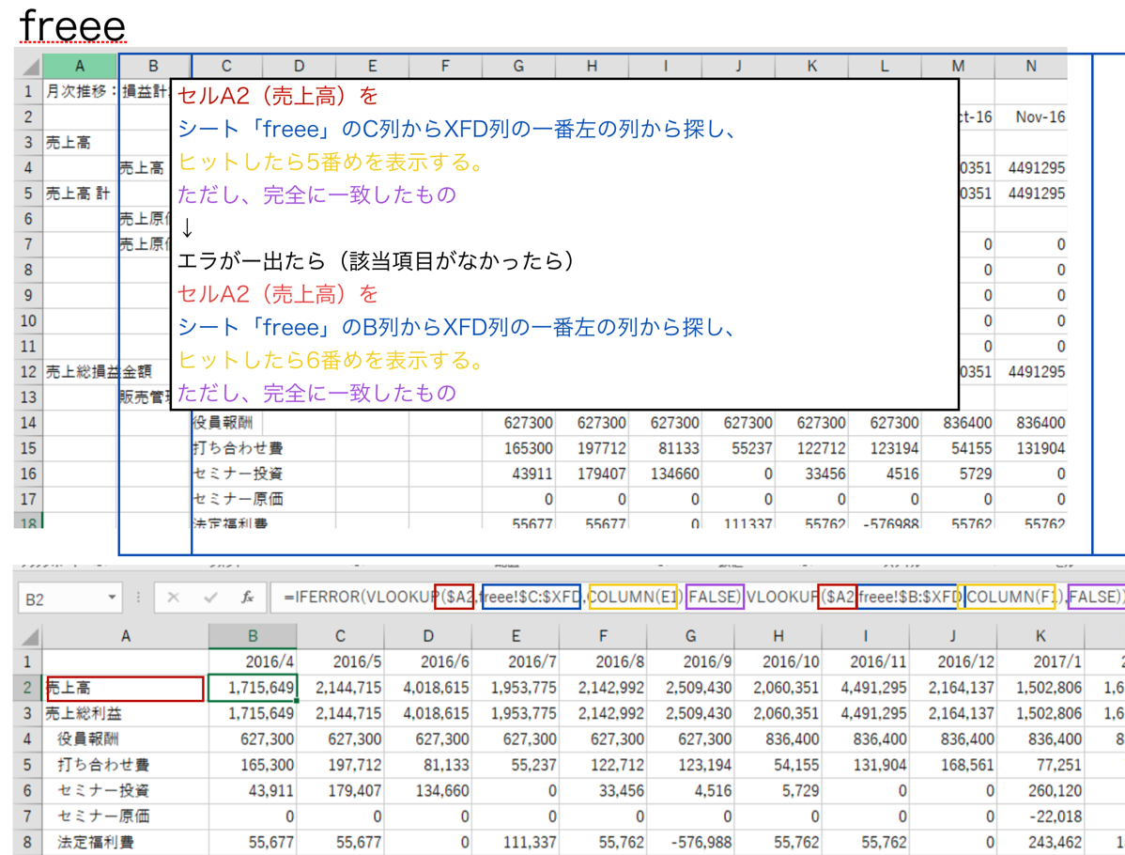Screen dimensions: 1125x855
Task: Click the '2016/10' header cell
Action: click(778, 661)
